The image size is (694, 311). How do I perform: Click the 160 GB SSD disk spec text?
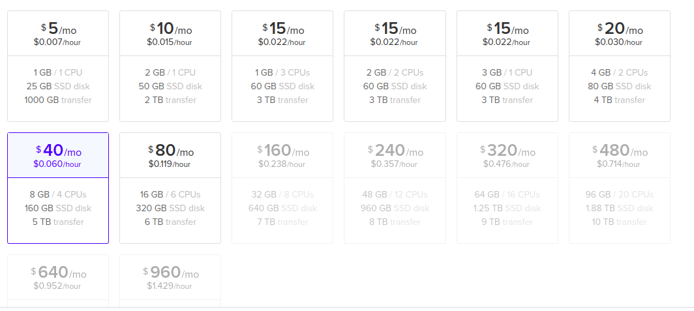click(x=57, y=208)
